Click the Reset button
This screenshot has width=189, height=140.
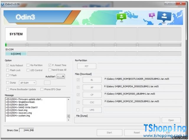click(x=137, y=133)
